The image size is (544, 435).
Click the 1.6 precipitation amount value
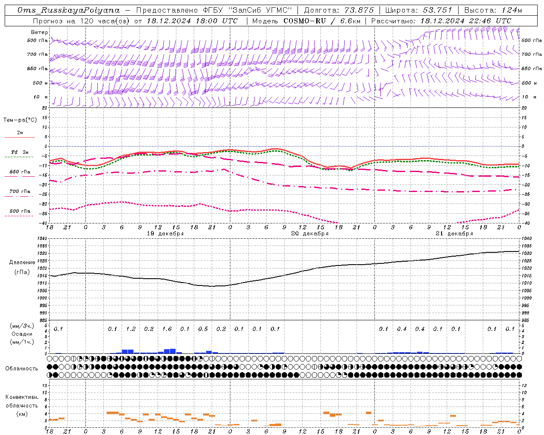pos(167,329)
